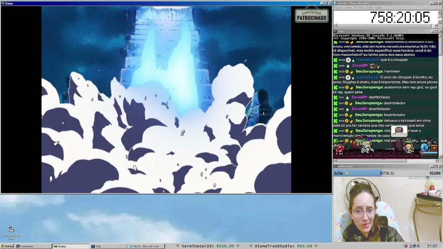Click the ZorusBP message 'desfibrilador'

coord(379,98)
